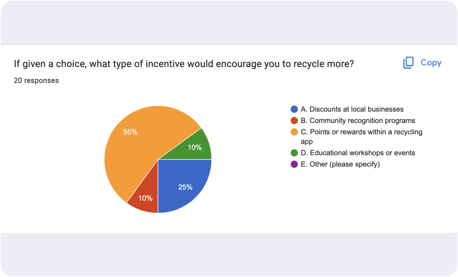Select the blue legend dot for Discounts
This screenshot has width=458, height=277.
(x=294, y=109)
